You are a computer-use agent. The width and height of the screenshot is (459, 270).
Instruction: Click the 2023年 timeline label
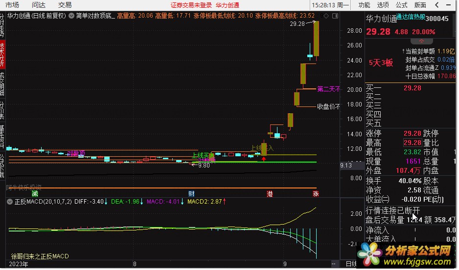click(19, 264)
